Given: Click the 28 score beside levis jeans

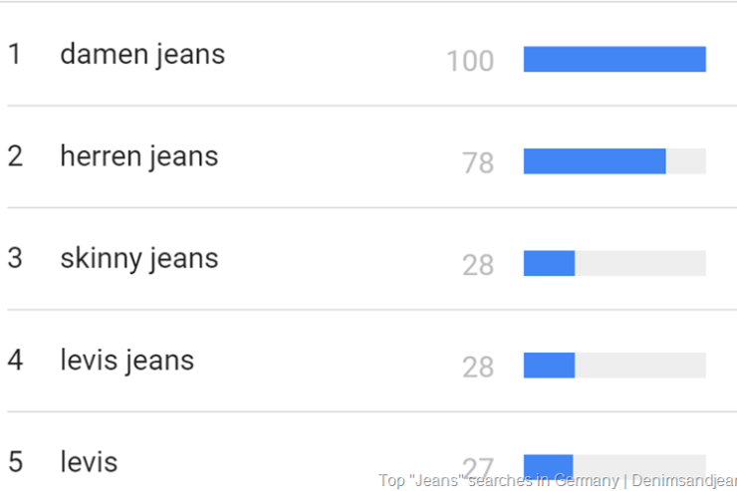Looking at the screenshot, I should 478,368.
